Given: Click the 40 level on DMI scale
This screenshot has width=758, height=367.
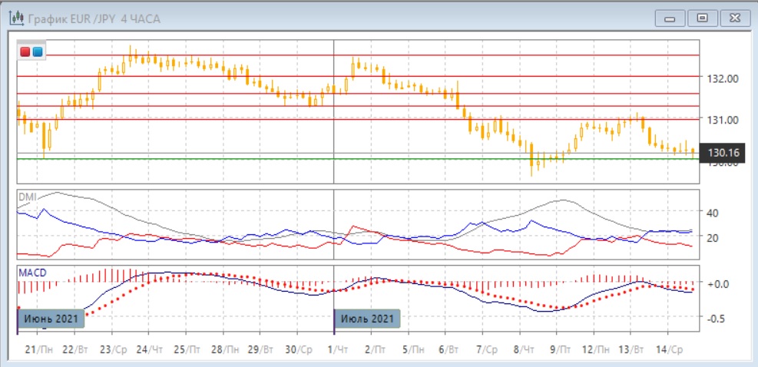Looking at the screenshot, I should [711, 213].
